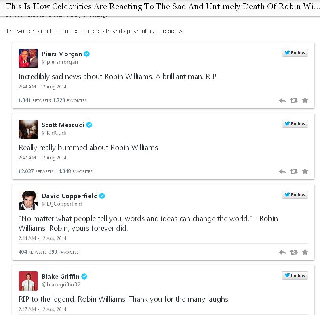Follow Scott Mescudi on Twitter

coord(295,124)
